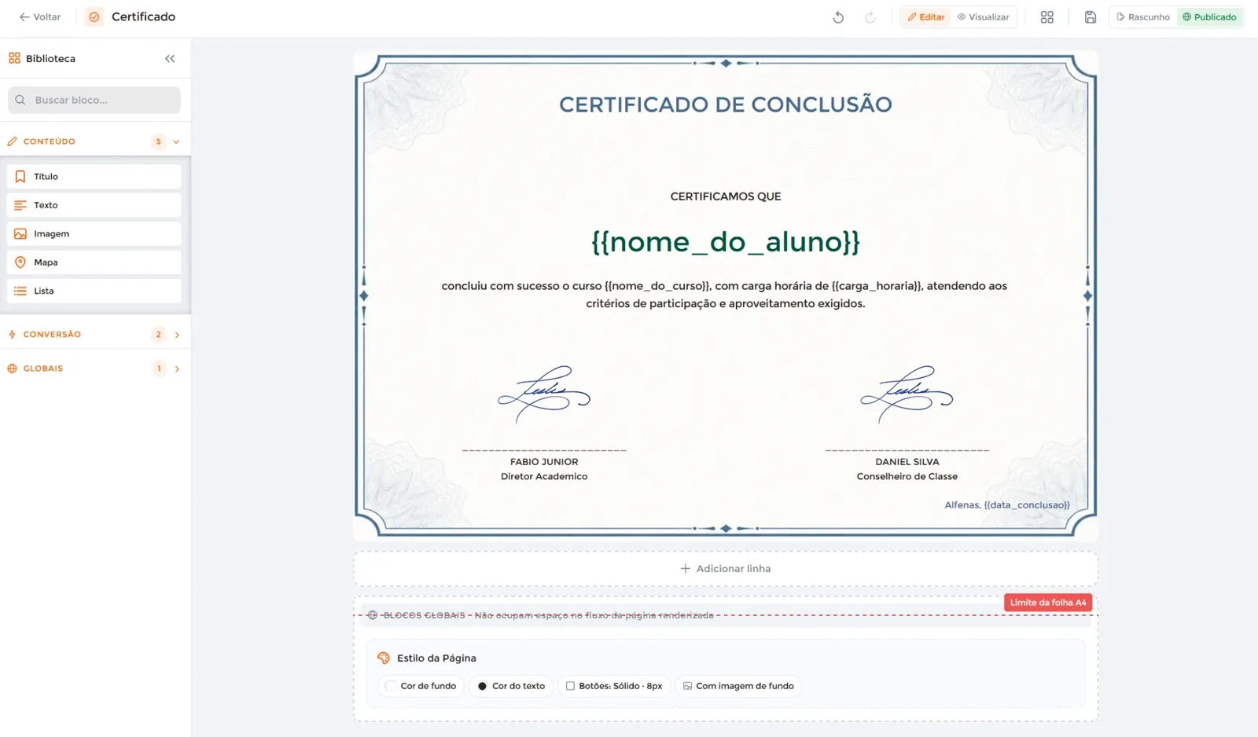Set status to Rascunho

coord(1143,17)
